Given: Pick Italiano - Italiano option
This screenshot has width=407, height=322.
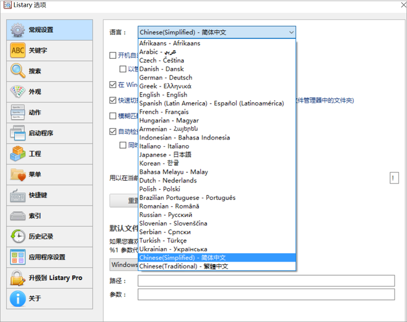Looking at the screenshot, I should click(x=217, y=146).
